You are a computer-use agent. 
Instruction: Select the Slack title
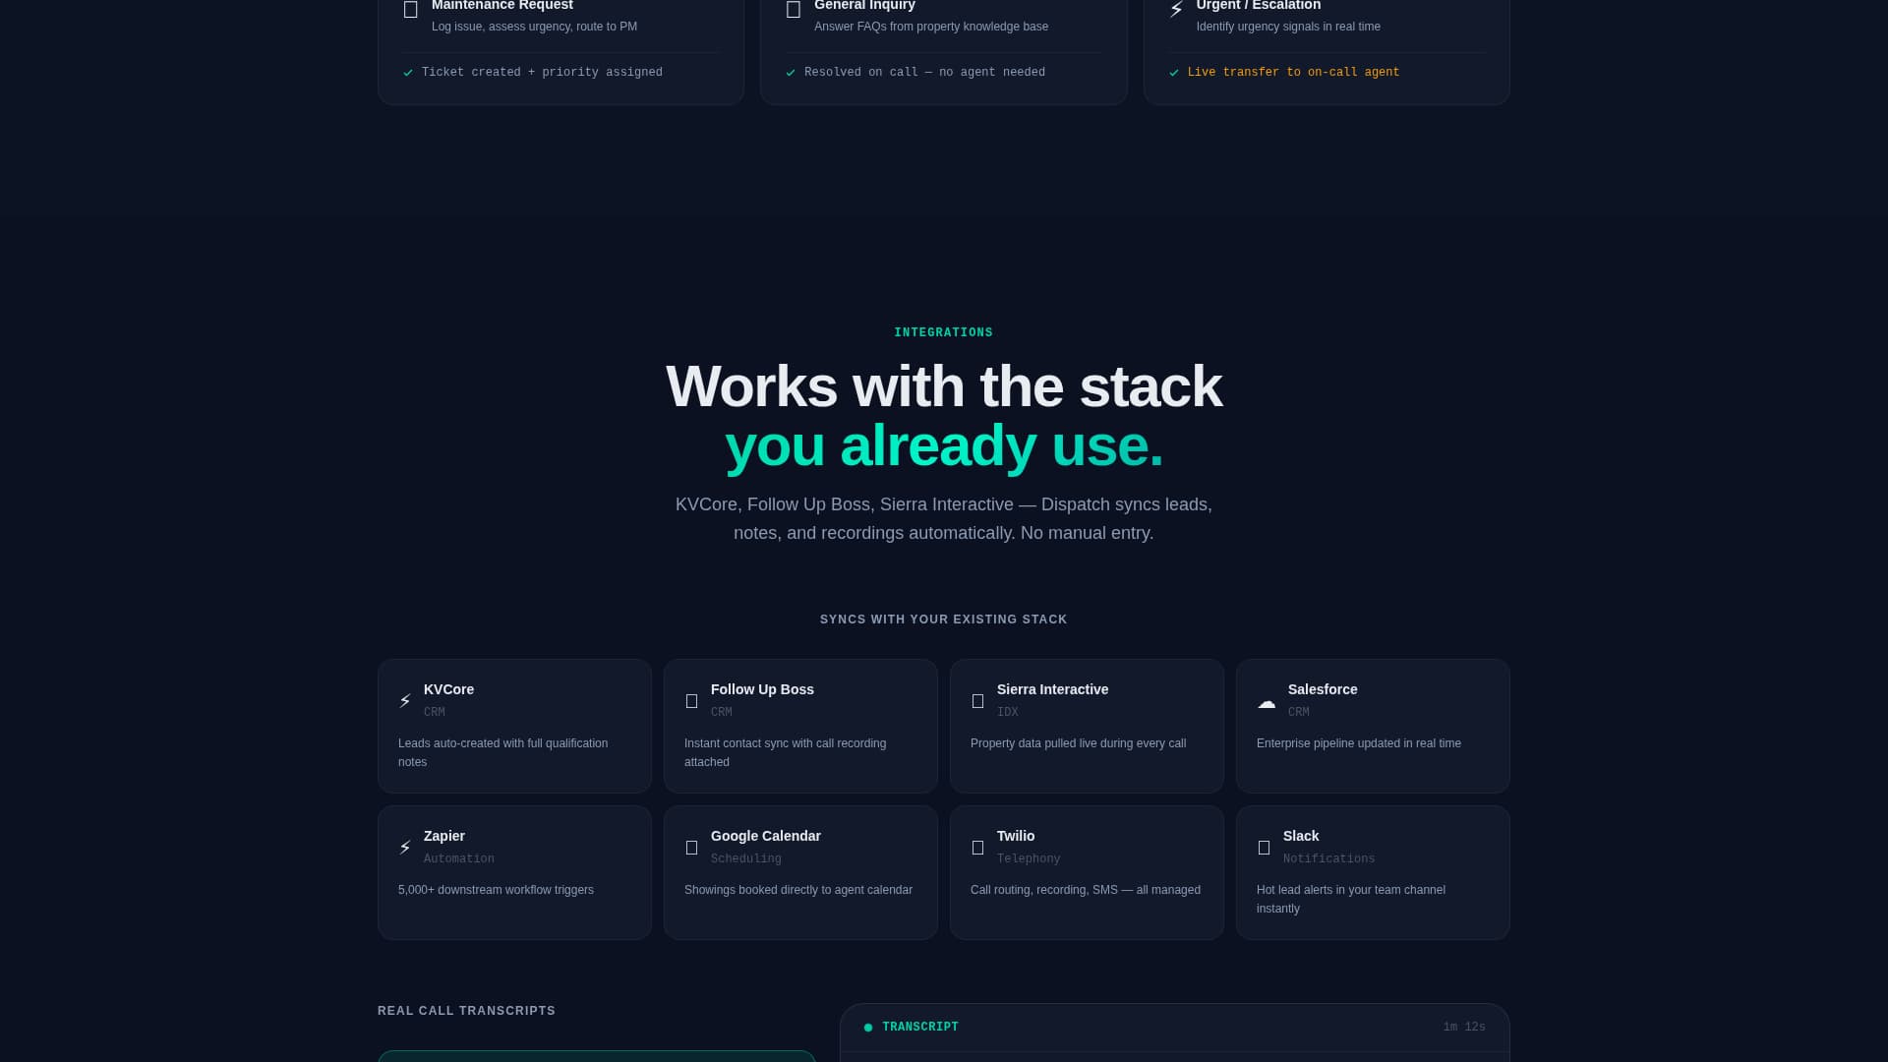click(1301, 836)
